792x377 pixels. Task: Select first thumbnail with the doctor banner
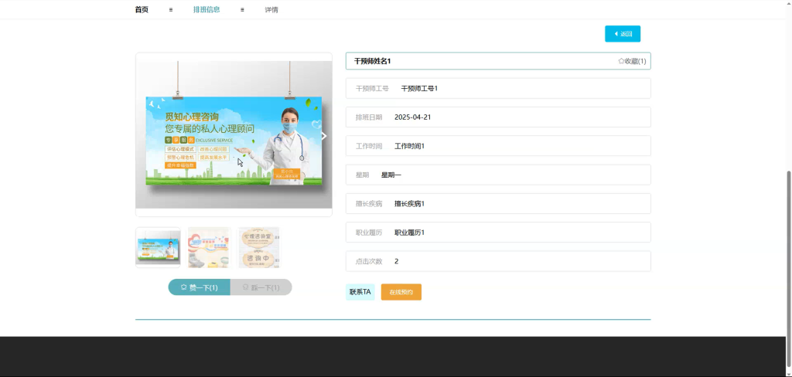coord(158,247)
